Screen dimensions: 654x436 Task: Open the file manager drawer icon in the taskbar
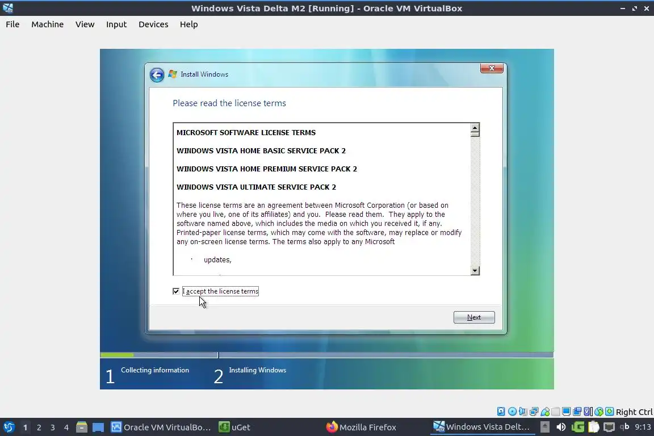tap(82, 427)
